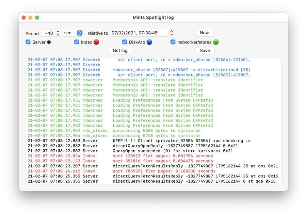Click the Now button
The image size is (307, 216).
point(204,33)
